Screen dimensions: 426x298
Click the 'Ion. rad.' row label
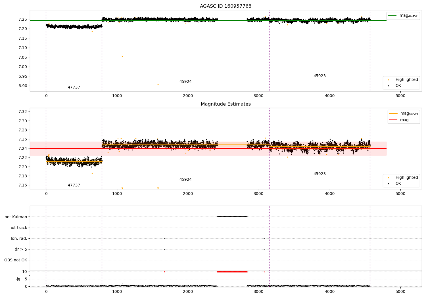click(19, 238)
